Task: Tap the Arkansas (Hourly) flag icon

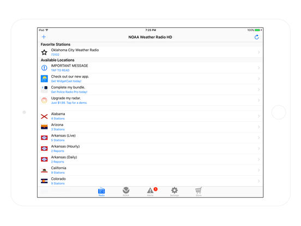Action: pyautogui.click(x=44, y=148)
